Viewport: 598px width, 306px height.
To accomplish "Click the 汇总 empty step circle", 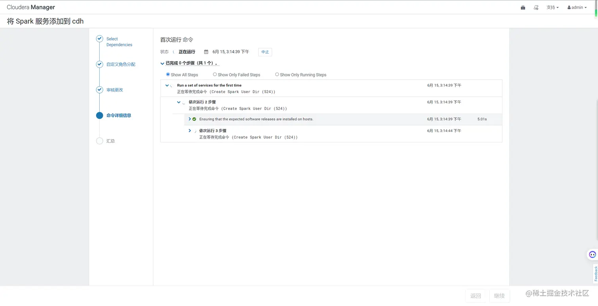I will (100, 141).
